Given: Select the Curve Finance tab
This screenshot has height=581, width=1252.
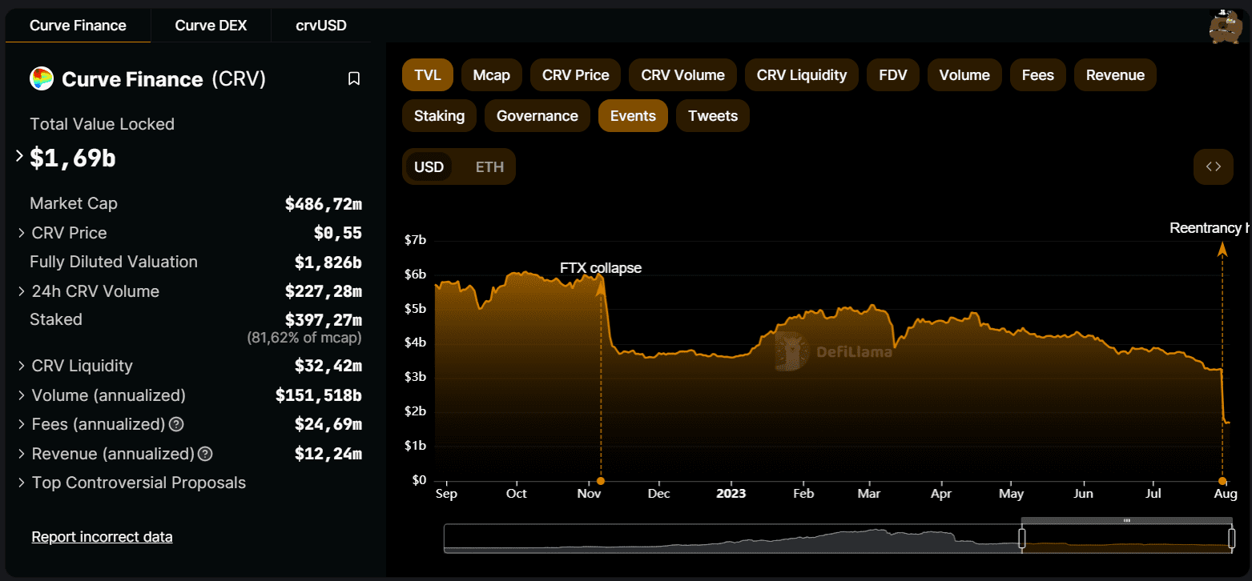Looking at the screenshot, I should point(78,26).
